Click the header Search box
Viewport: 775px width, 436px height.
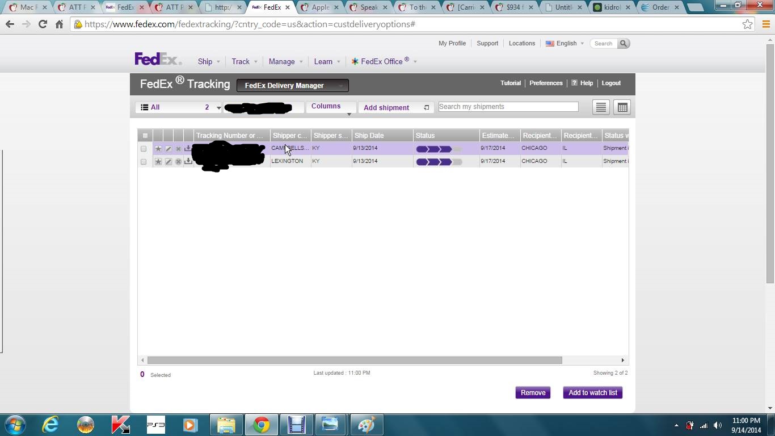point(604,43)
